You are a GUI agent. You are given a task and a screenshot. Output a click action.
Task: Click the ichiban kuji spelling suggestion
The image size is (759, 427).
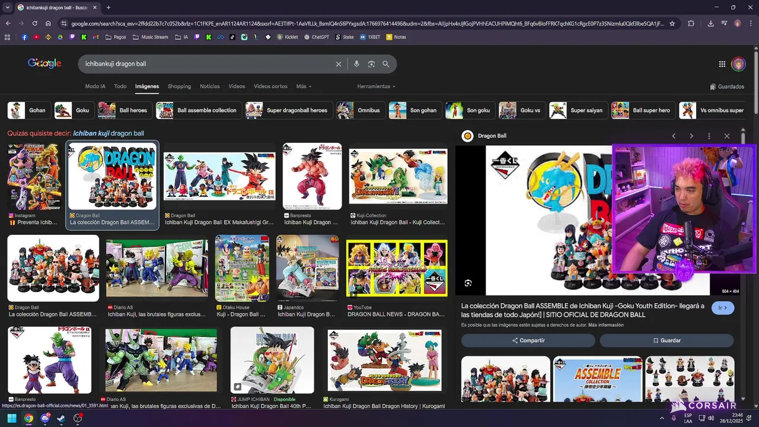(x=109, y=133)
